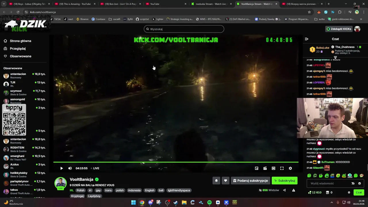This screenshot has width=368, height=207.
Task: Open parisplatynov channel in sidebar
Action: (x=24, y=183)
